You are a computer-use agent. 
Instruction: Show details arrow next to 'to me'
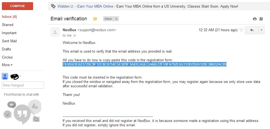pos(75,36)
